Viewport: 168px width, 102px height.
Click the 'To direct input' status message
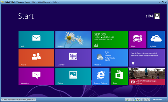point(18,100)
